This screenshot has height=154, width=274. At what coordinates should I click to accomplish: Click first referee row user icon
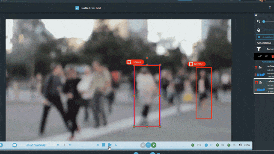(260, 67)
